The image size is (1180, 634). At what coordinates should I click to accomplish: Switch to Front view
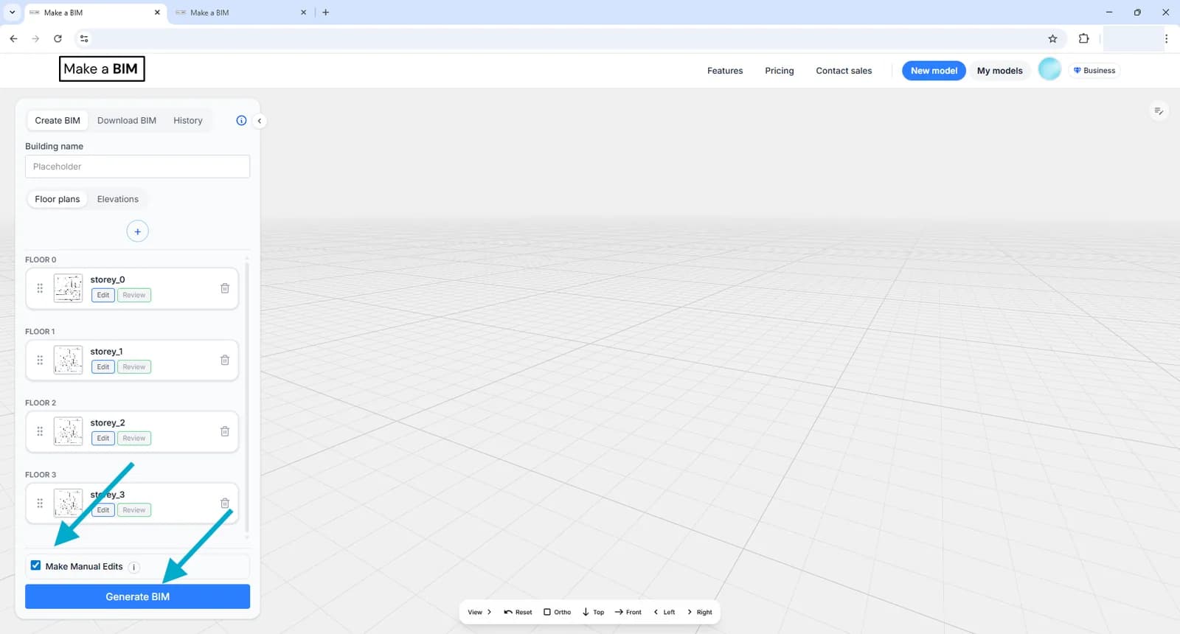tap(628, 612)
